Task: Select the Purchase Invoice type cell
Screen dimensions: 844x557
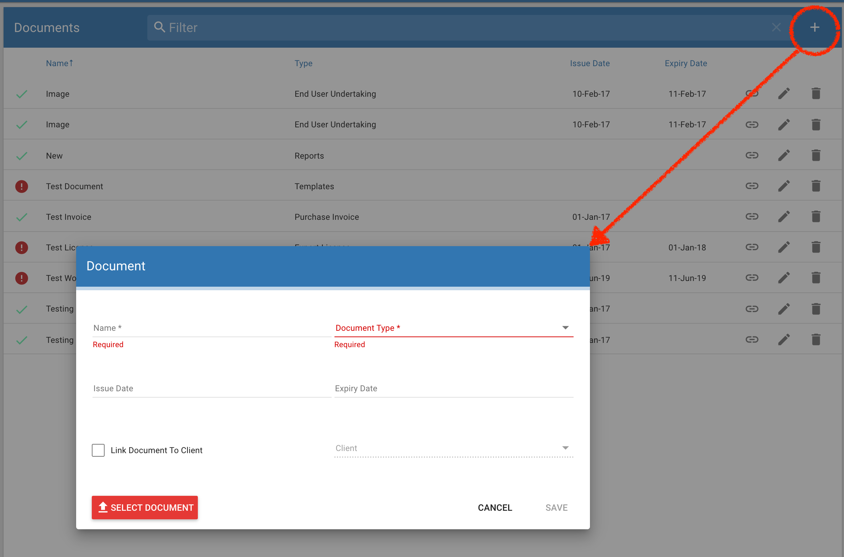Action: pos(327,217)
